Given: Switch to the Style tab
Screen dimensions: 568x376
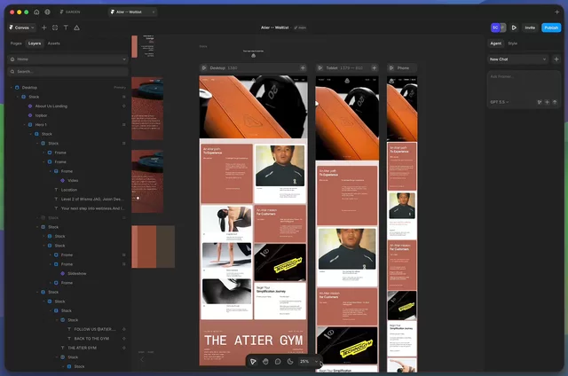Looking at the screenshot, I should [x=513, y=43].
